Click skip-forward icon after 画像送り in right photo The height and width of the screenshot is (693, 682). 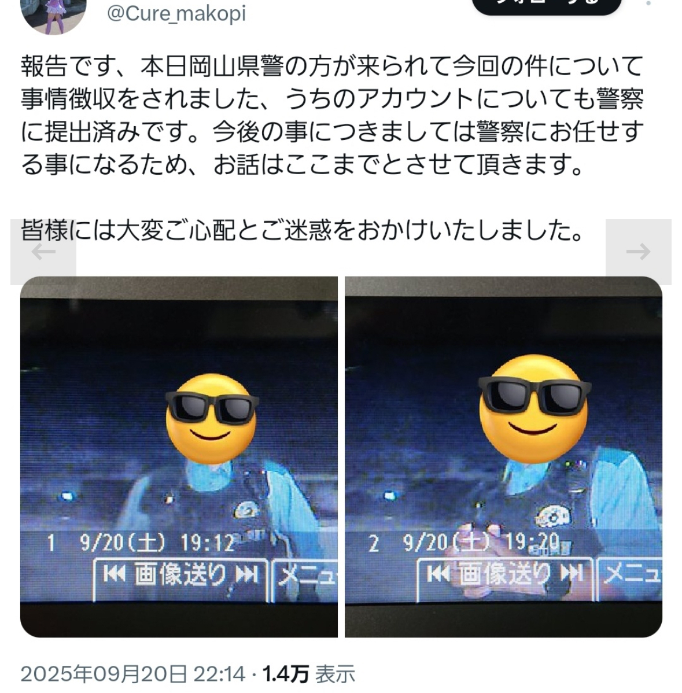point(572,574)
